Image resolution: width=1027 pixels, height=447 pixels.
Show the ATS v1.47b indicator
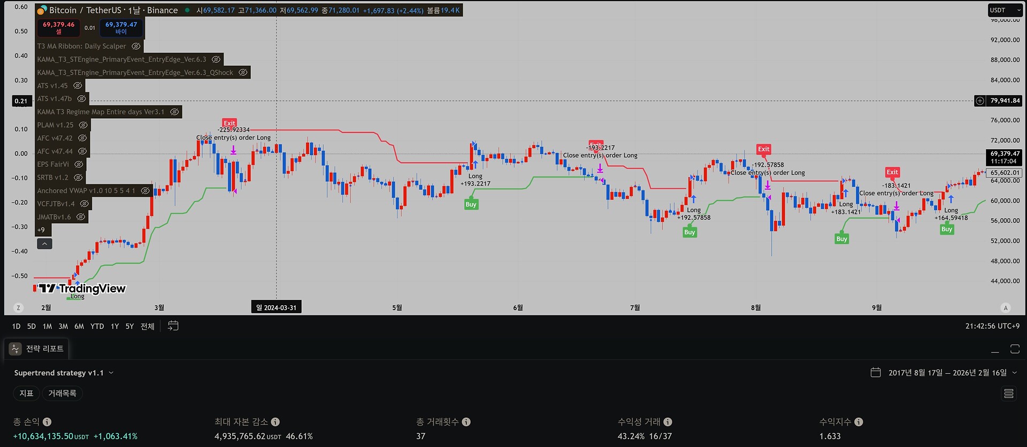[81, 98]
